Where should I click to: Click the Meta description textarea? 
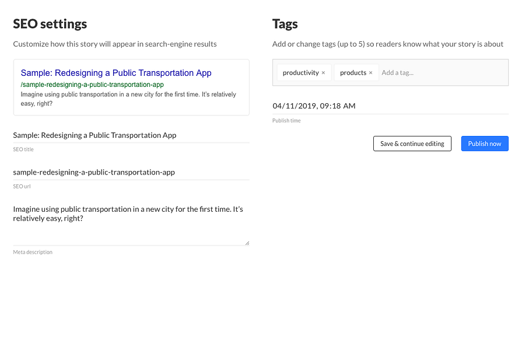pyautogui.click(x=131, y=224)
